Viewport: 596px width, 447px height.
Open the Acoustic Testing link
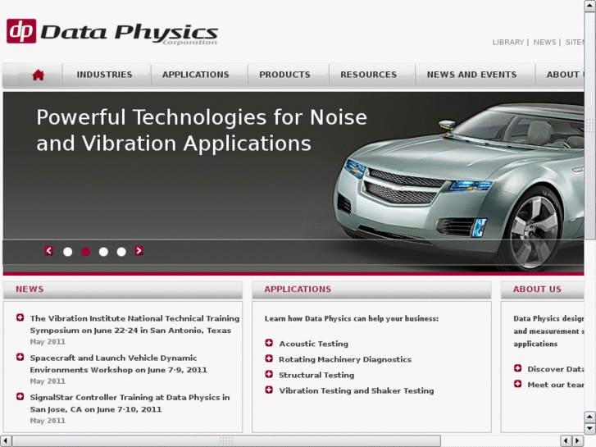[x=314, y=344]
